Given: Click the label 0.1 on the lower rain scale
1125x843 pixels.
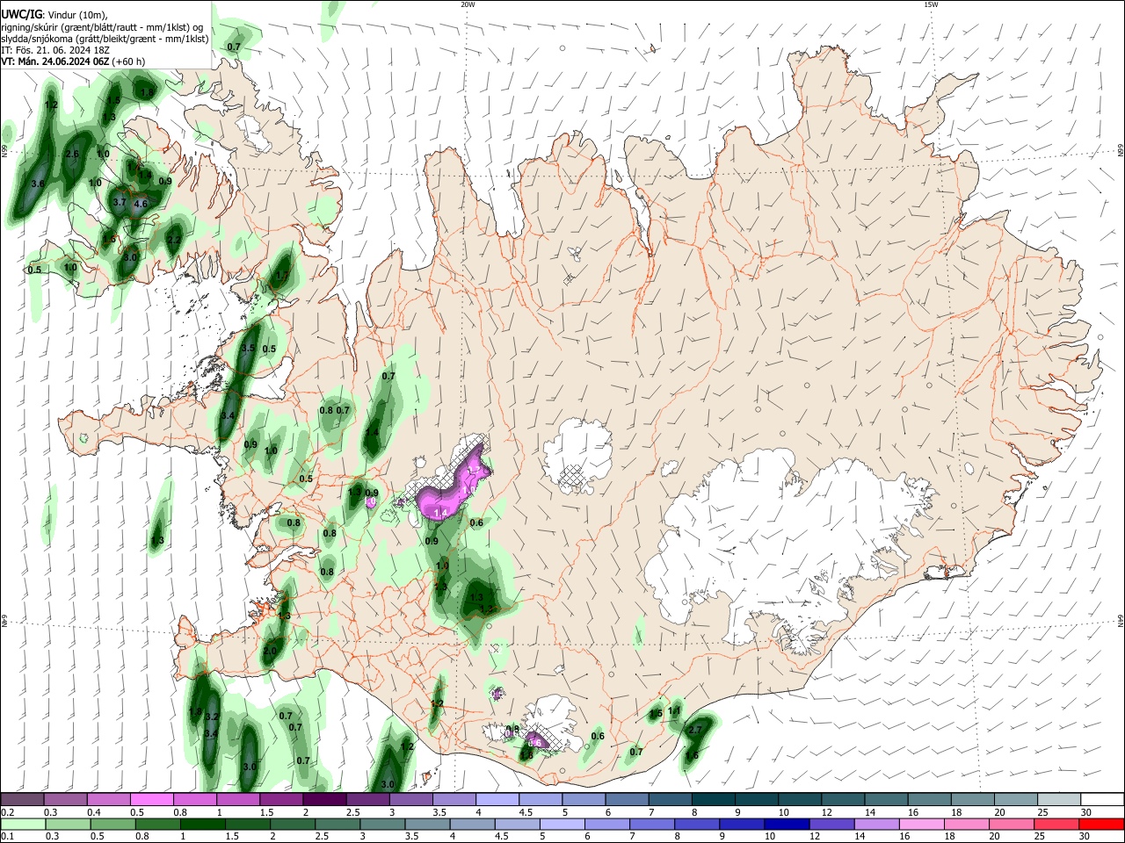Looking at the screenshot, I should click(x=7, y=837).
